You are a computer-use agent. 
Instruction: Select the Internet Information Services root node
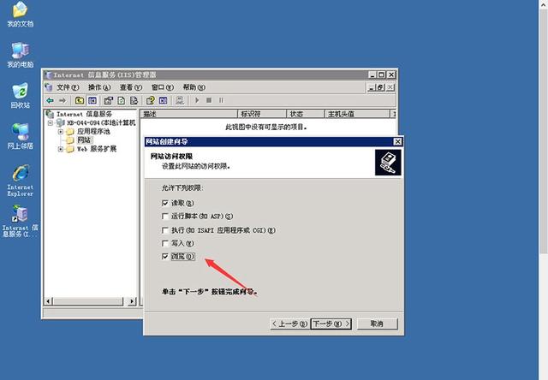[x=84, y=114]
